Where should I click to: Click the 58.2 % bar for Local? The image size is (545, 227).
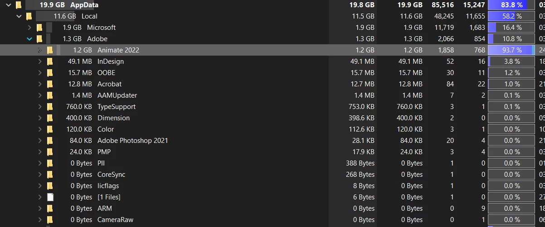tap(511, 16)
